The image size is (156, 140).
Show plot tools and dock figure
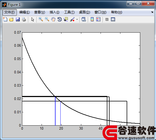113,19
